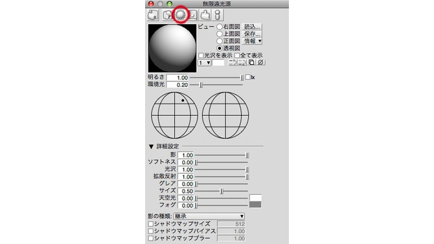Select the 右面図 view radio button
Image resolution: width=434 pixels, height=244 pixels.
coord(220,27)
